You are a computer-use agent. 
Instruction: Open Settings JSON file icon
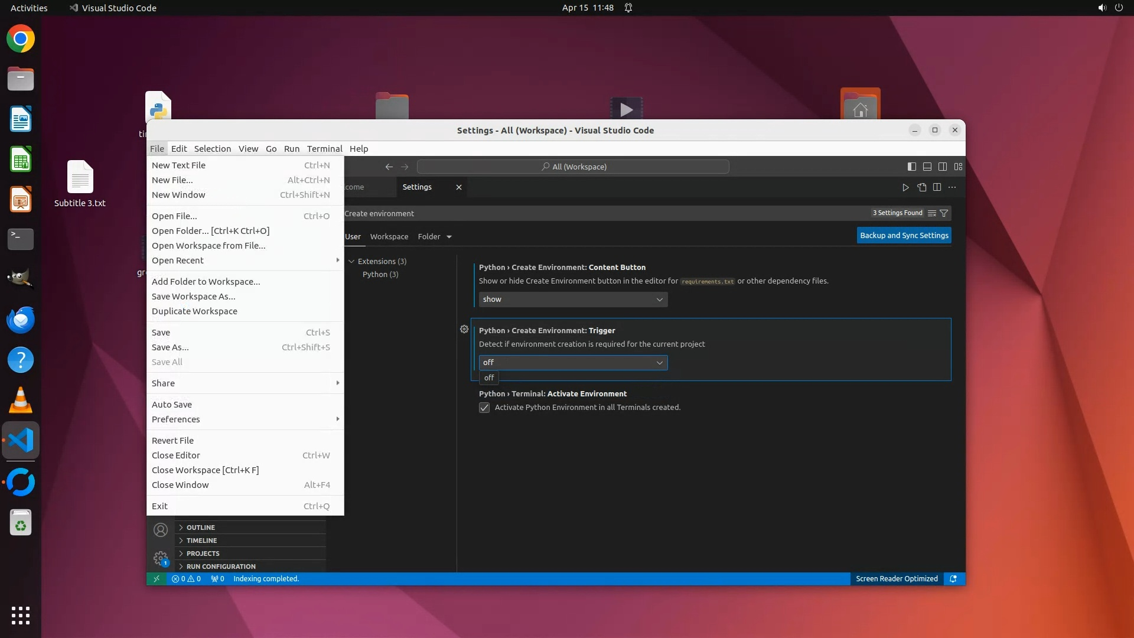pyautogui.click(x=921, y=187)
